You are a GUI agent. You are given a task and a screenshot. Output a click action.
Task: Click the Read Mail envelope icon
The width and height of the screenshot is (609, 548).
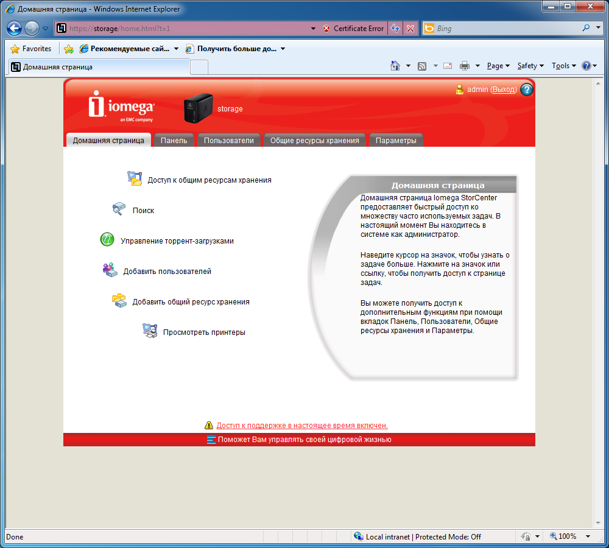448,66
